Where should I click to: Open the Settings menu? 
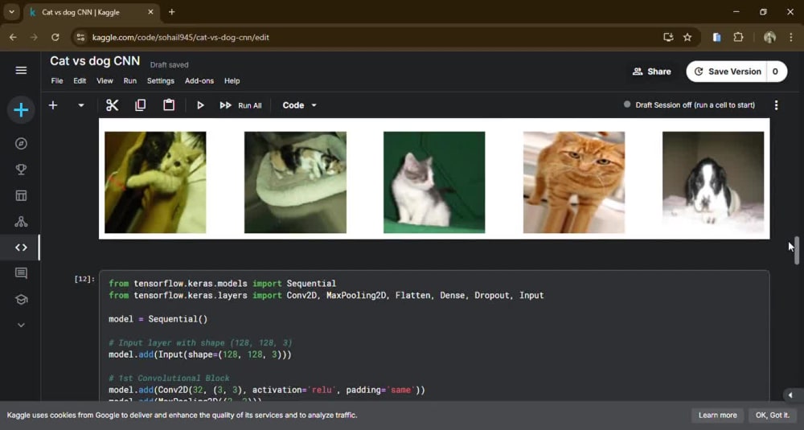(161, 81)
